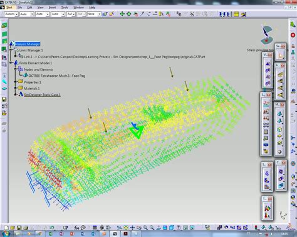Image resolution: width=297 pixels, height=237 pixels.
Task: Select Nodes and Elements tree item
Action: pos(38,69)
